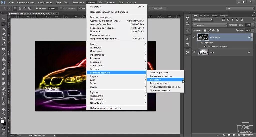The height and width of the screenshot is (137, 256).
Task: Select the Horizontal Type tool
Action: pyautogui.click(x=3, y=94)
